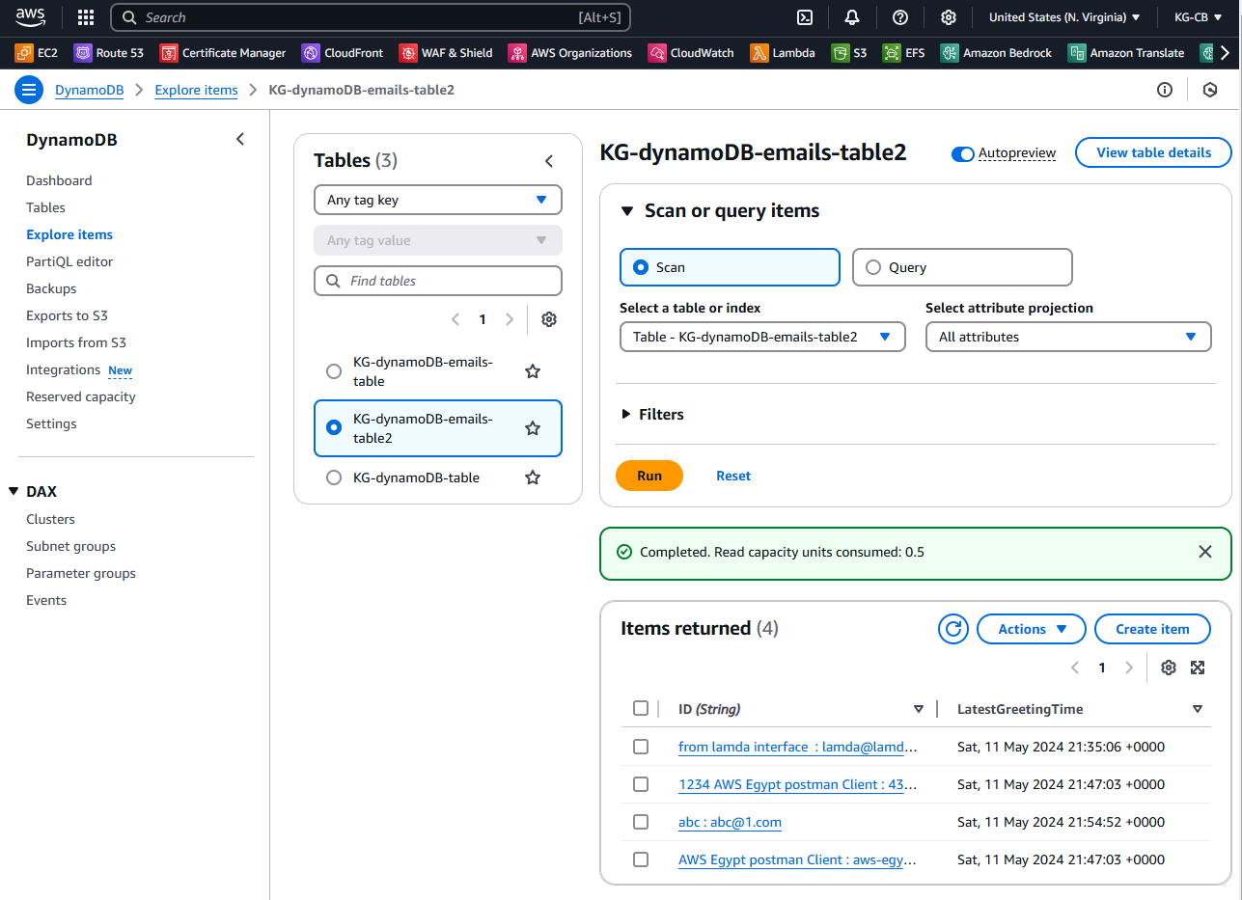Open the Select a table or index dropdown
Image resolution: width=1242 pixels, height=900 pixels.
[x=761, y=336]
